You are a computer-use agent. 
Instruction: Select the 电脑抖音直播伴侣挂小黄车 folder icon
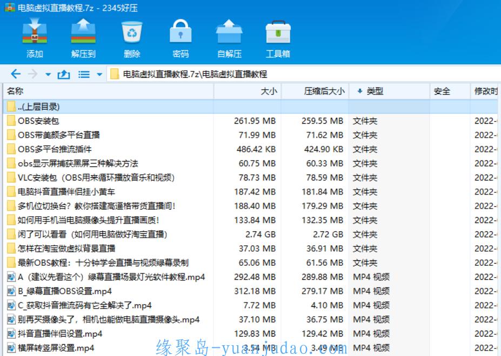pyautogui.click(x=11, y=192)
